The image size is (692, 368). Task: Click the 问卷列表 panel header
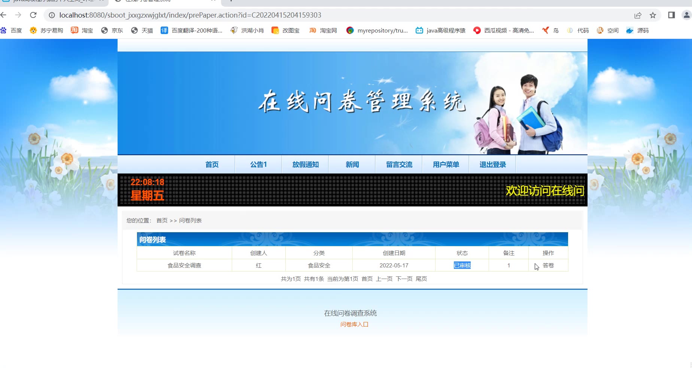(x=352, y=239)
